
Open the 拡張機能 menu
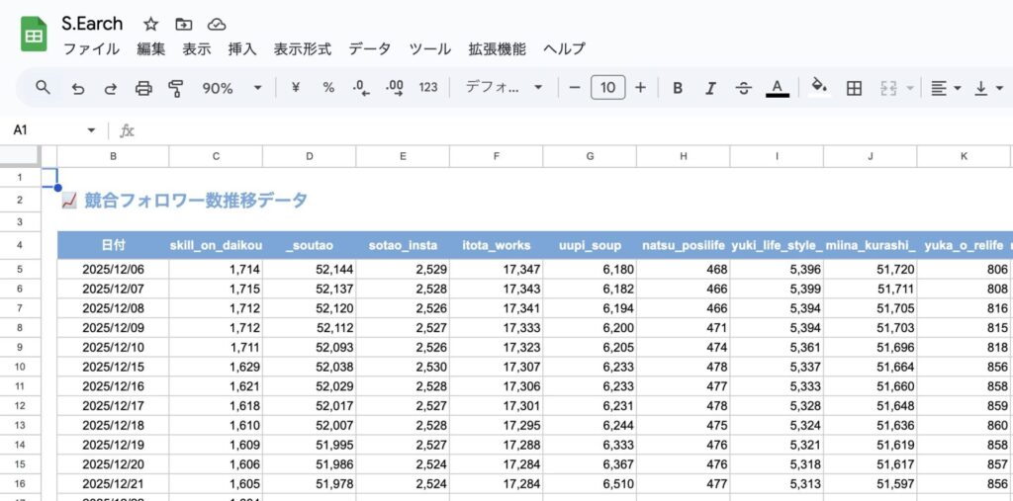click(x=497, y=48)
